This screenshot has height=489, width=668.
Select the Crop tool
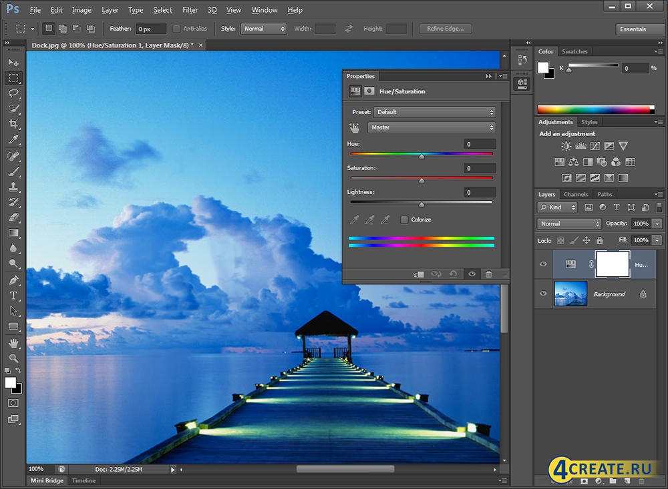13,124
